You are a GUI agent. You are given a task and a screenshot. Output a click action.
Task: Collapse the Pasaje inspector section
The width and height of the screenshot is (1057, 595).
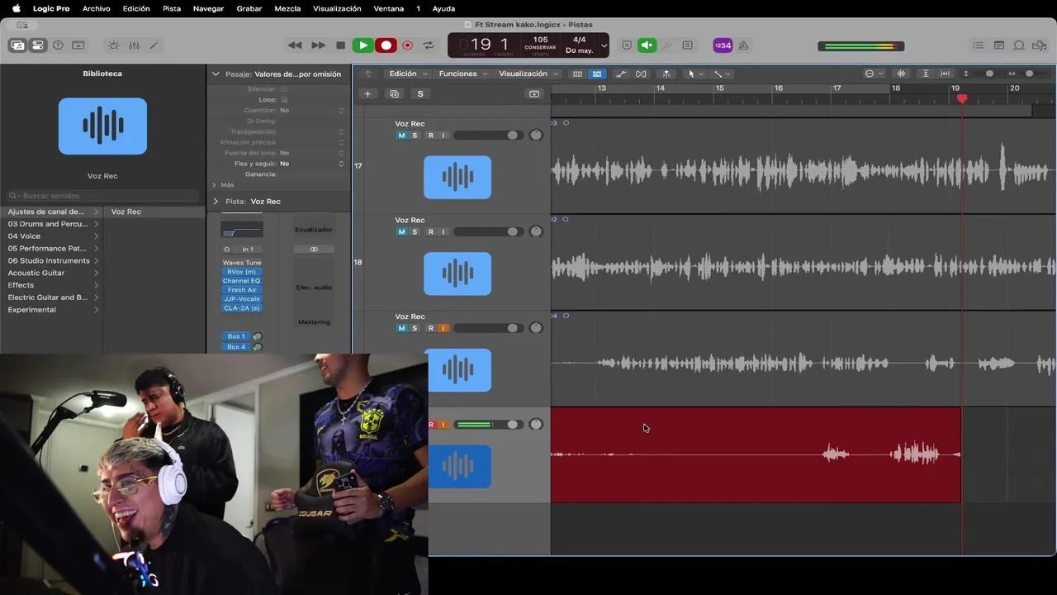216,74
